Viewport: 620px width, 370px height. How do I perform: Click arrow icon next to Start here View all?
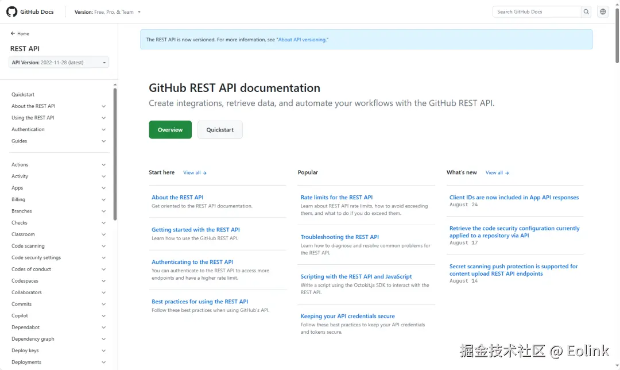(x=205, y=173)
